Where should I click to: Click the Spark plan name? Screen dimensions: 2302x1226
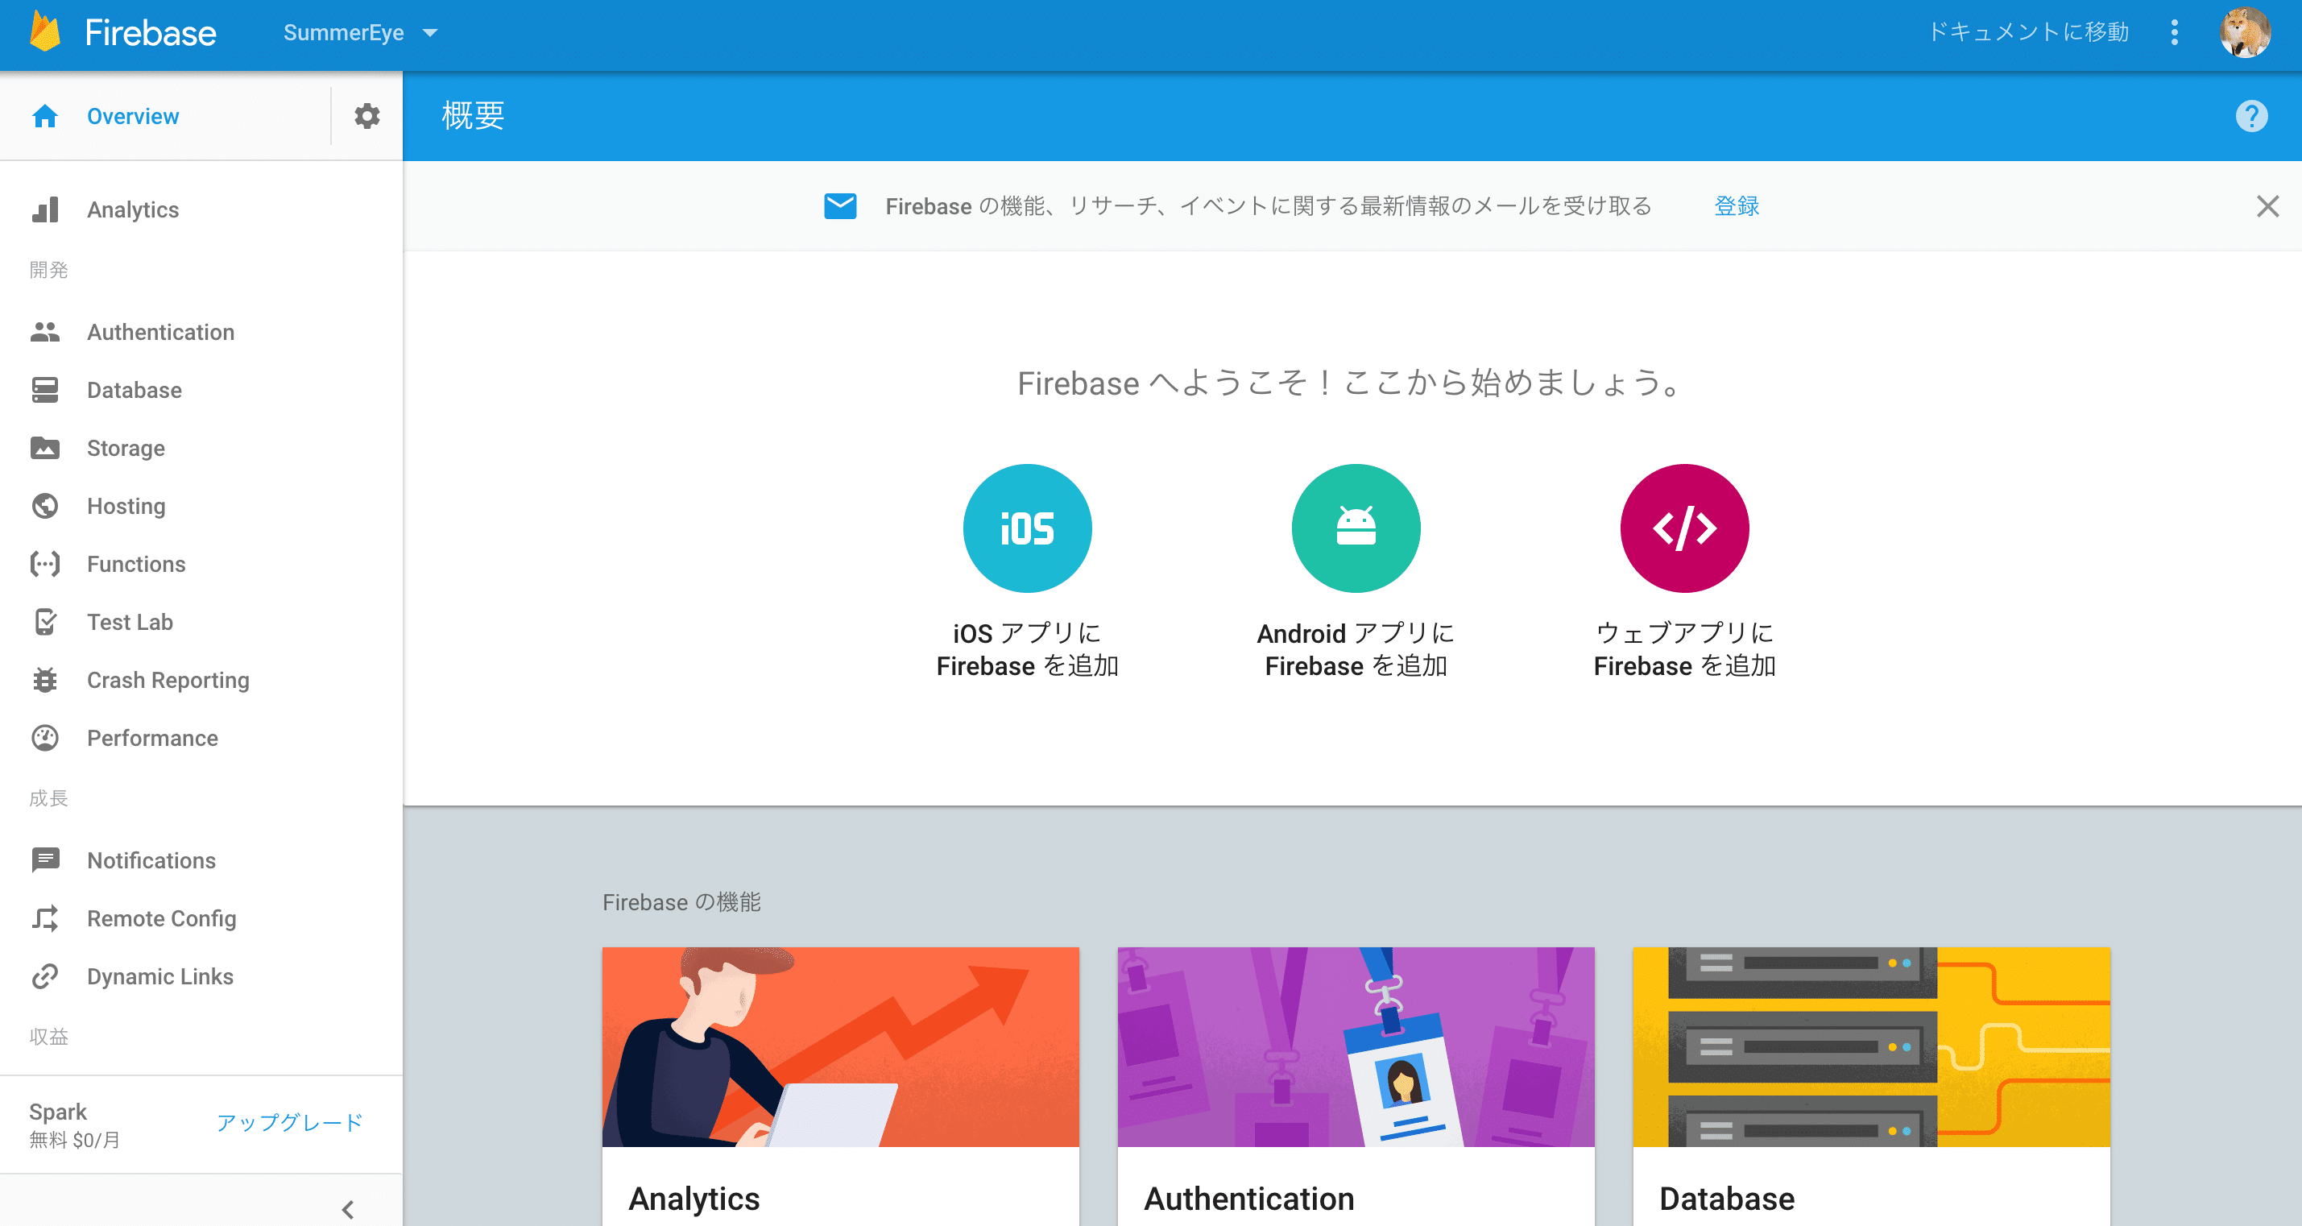58,1112
